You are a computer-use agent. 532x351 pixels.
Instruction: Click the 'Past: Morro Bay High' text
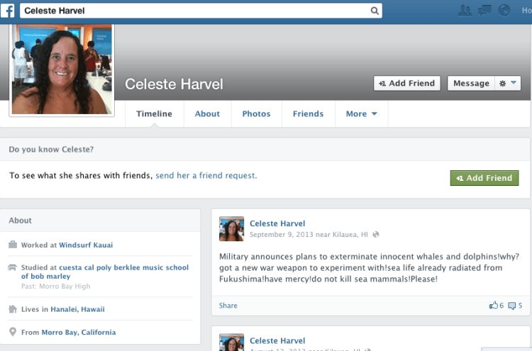point(55,286)
